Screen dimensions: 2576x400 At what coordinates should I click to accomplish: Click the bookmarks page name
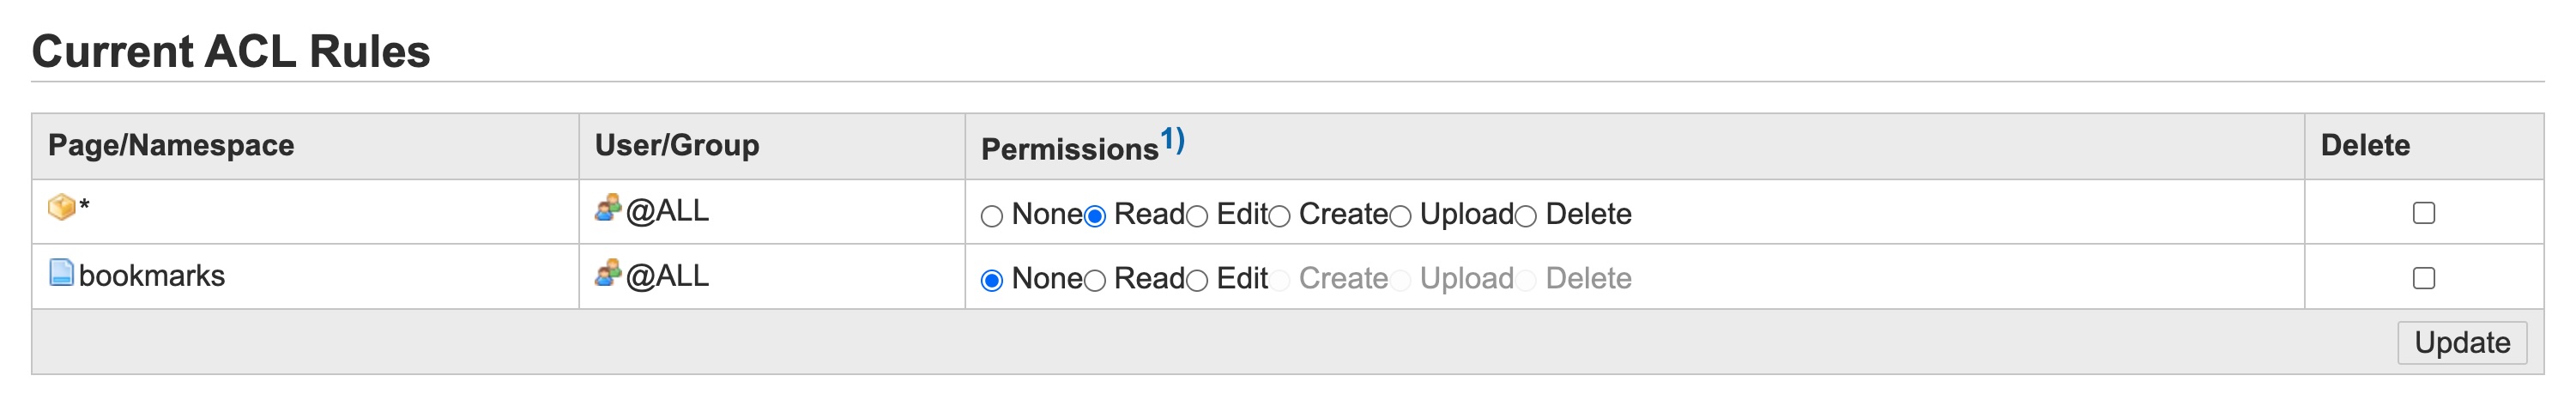(x=152, y=276)
